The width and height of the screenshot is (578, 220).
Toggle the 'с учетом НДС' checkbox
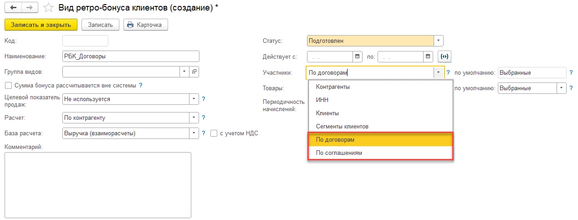(x=214, y=133)
